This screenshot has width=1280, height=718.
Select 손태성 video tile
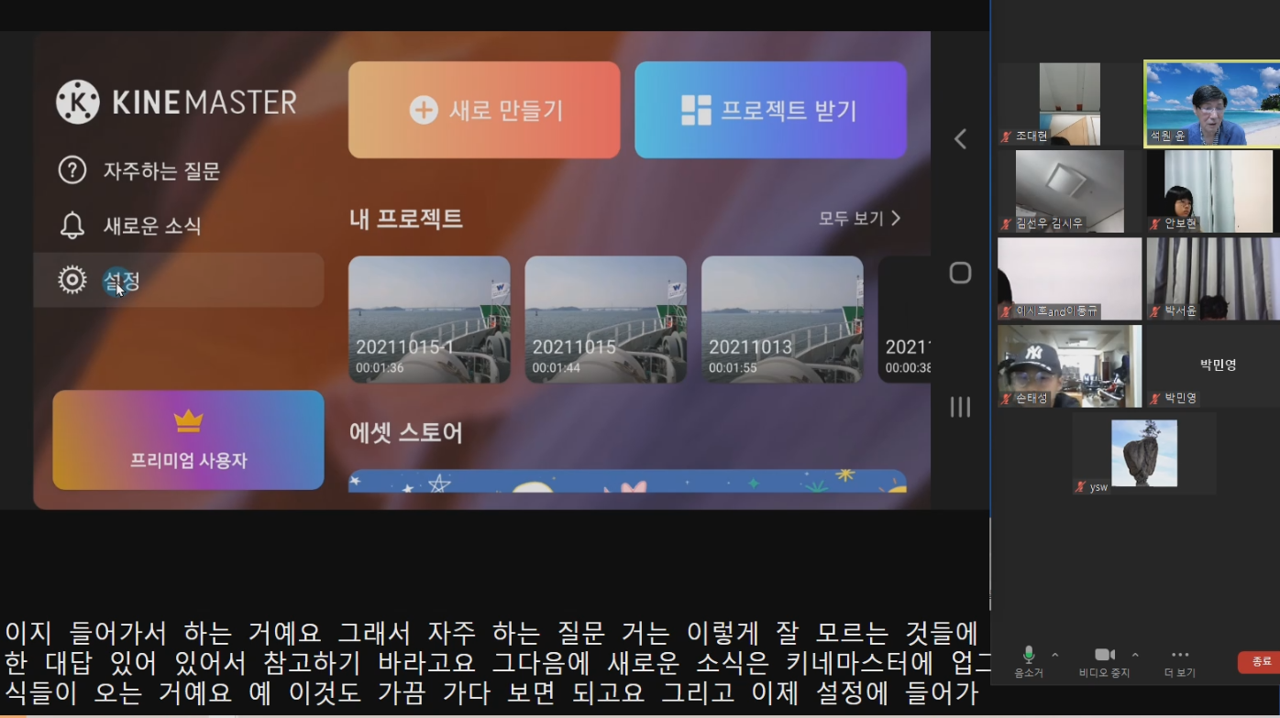(1069, 366)
